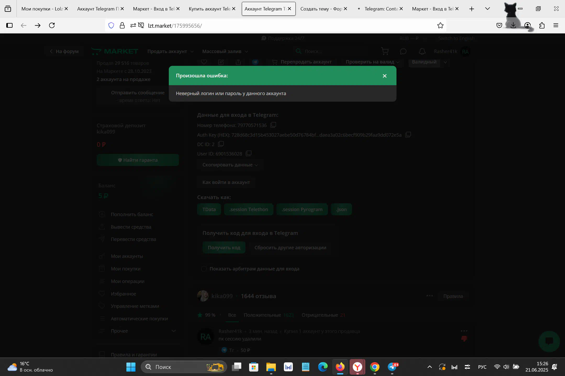Open 'Пополнить баланс' in sidebar
The image size is (565, 376).
coord(132,215)
